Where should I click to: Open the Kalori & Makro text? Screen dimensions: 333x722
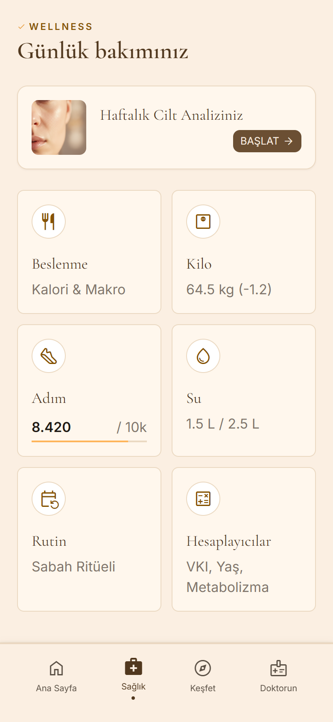pyautogui.click(x=79, y=290)
